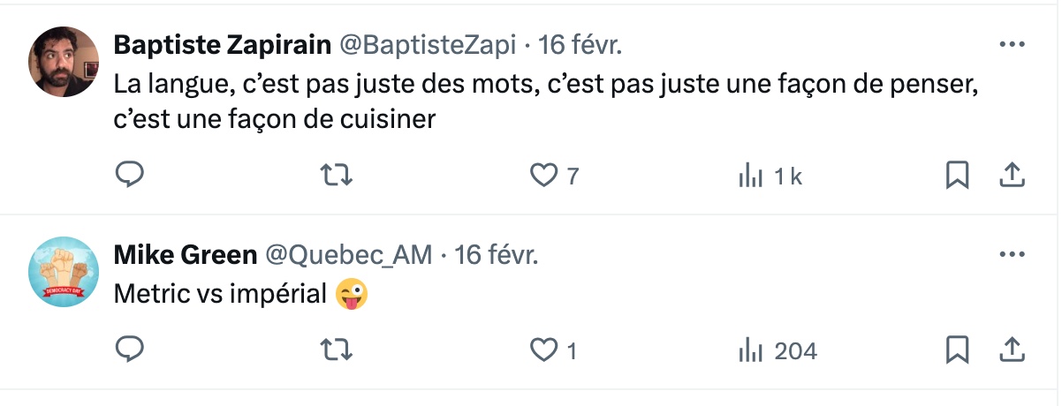Image resolution: width=1062 pixels, height=406 pixels.
Task: Share Mike Green's tweet
Action: coord(1011,350)
